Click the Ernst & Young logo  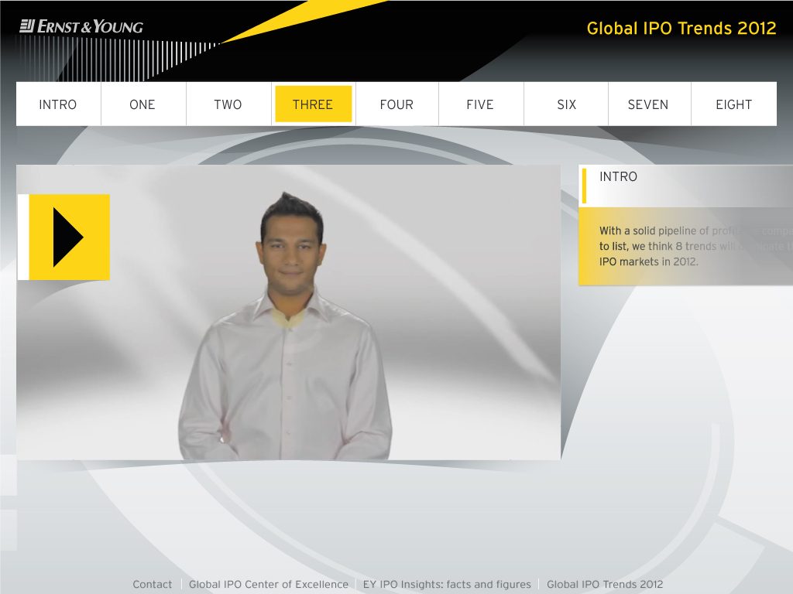pos(81,27)
